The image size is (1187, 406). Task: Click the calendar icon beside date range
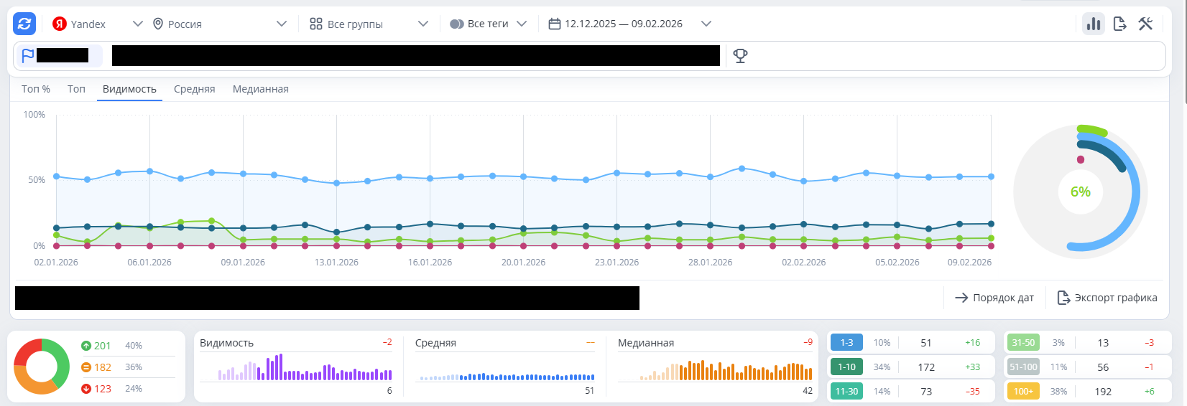554,24
